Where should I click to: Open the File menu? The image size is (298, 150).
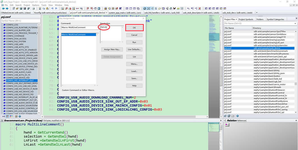(x=6, y=5)
